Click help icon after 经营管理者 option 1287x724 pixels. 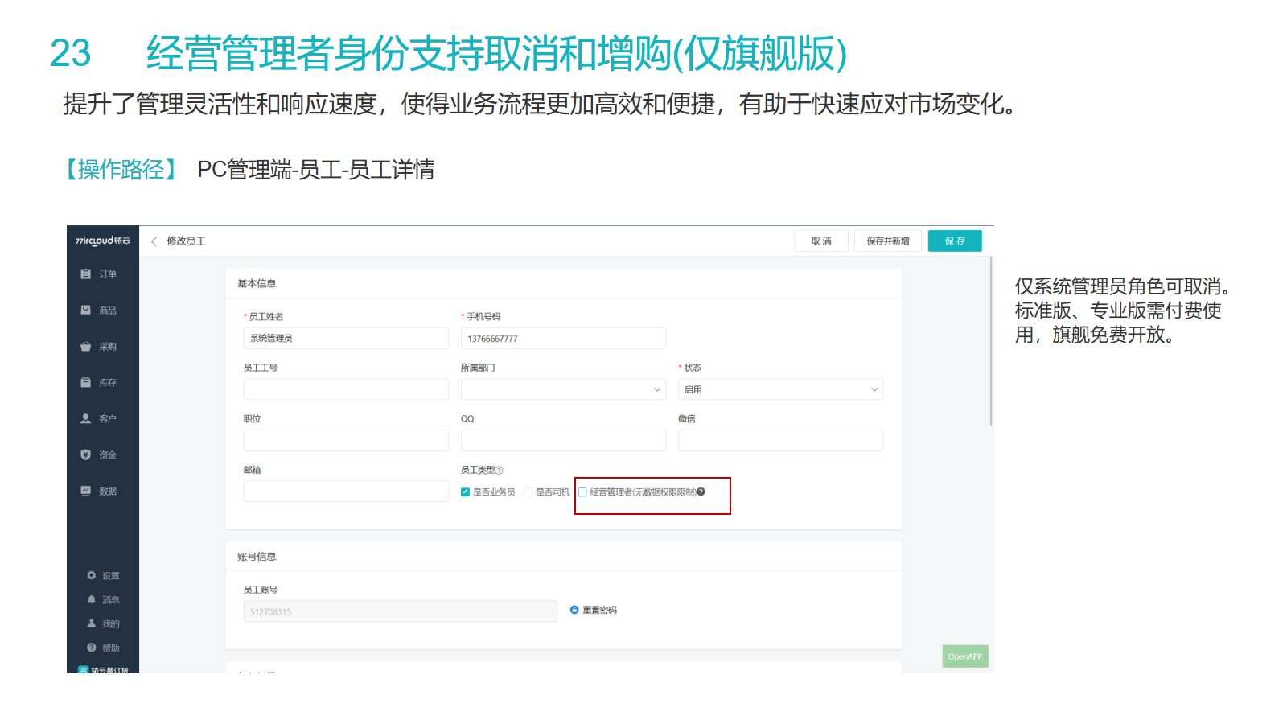701,492
